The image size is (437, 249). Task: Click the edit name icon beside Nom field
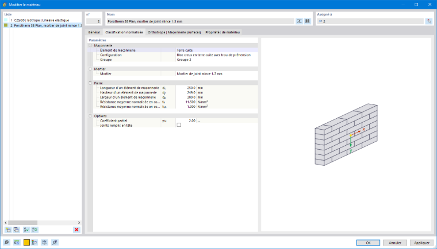[299, 21]
